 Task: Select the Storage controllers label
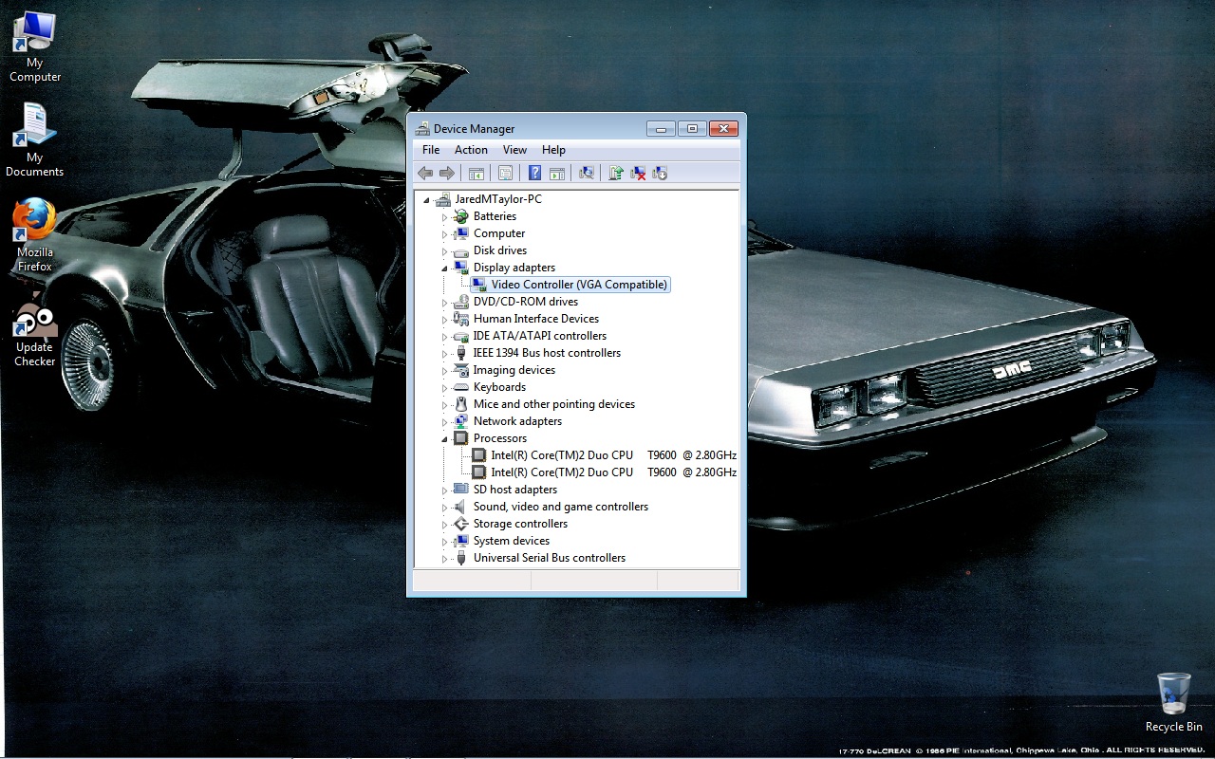(x=520, y=524)
